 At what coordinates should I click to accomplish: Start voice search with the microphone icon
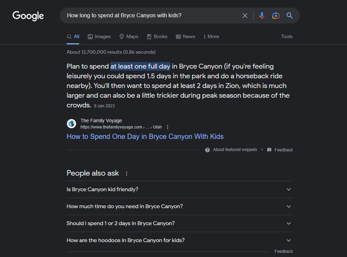[262, 16]
